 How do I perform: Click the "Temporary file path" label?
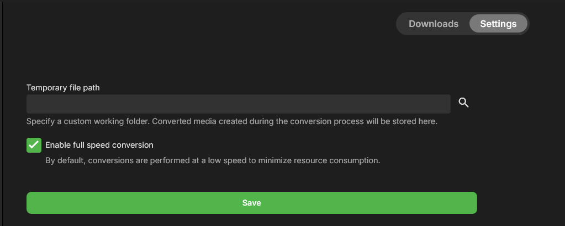(62, 87)
